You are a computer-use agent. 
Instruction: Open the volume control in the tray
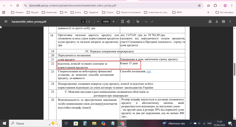click(x=199, y=123)
